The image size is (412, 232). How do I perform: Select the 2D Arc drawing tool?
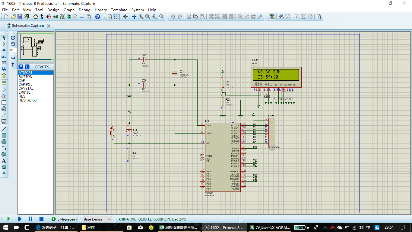pos(4,148)
